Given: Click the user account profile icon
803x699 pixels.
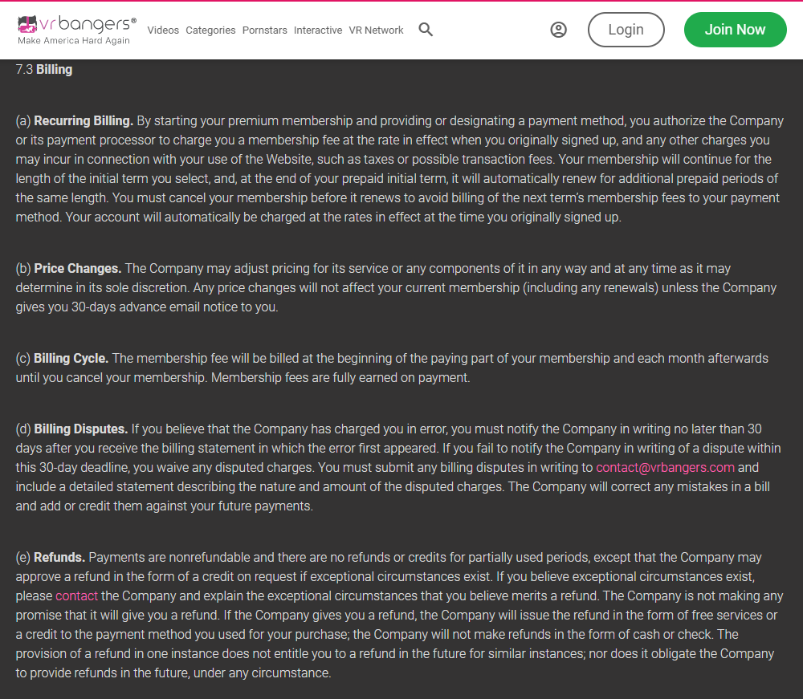Looking at the screenshot, I should (558, 30).
